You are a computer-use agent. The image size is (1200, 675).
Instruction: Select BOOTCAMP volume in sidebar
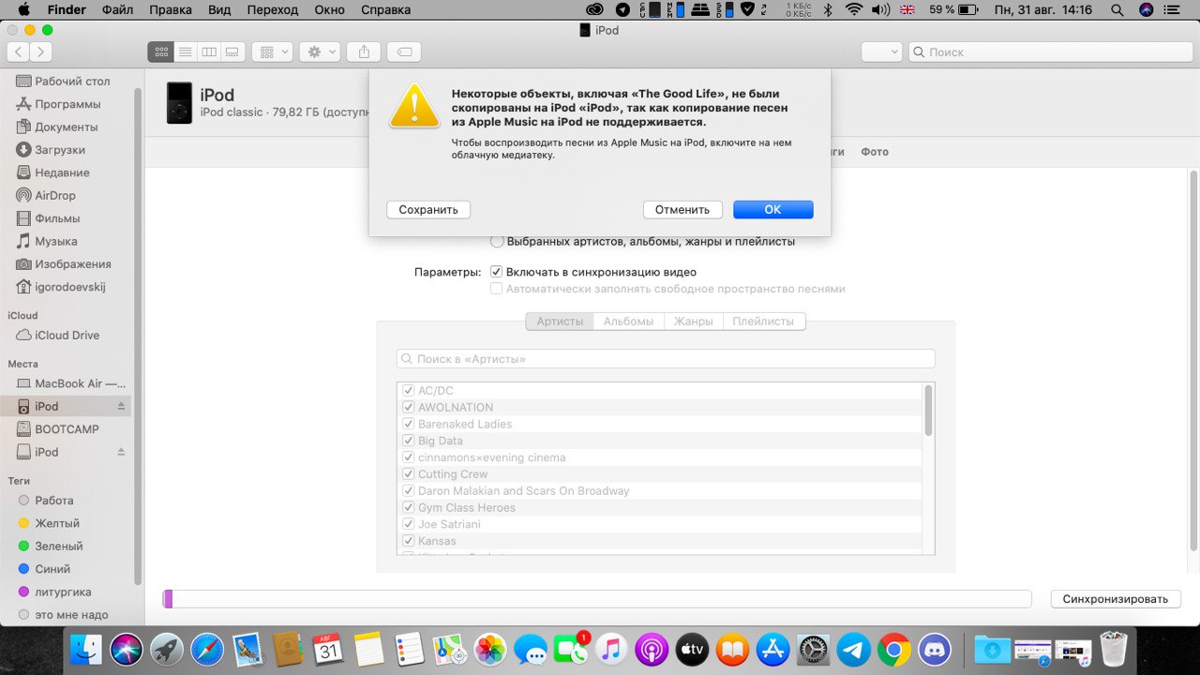(x=67, y=429)
